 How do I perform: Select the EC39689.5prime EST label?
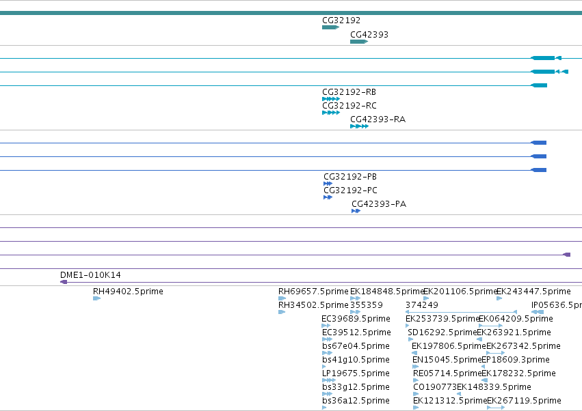[356, 319]
